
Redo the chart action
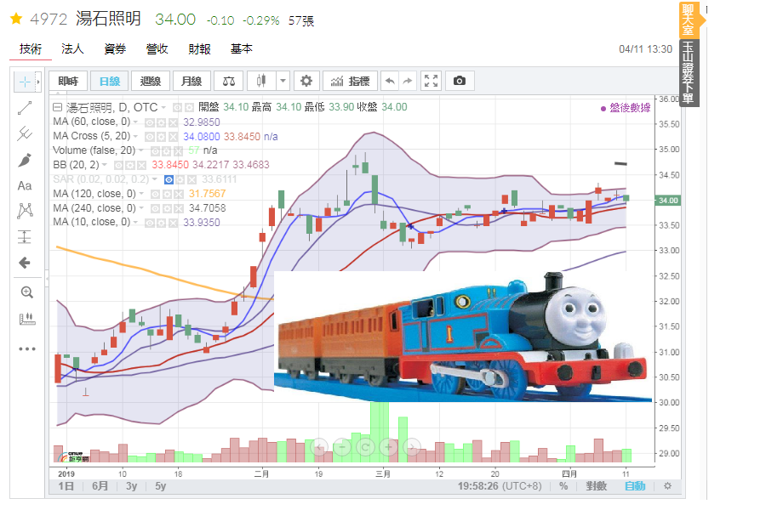[408, 81]
